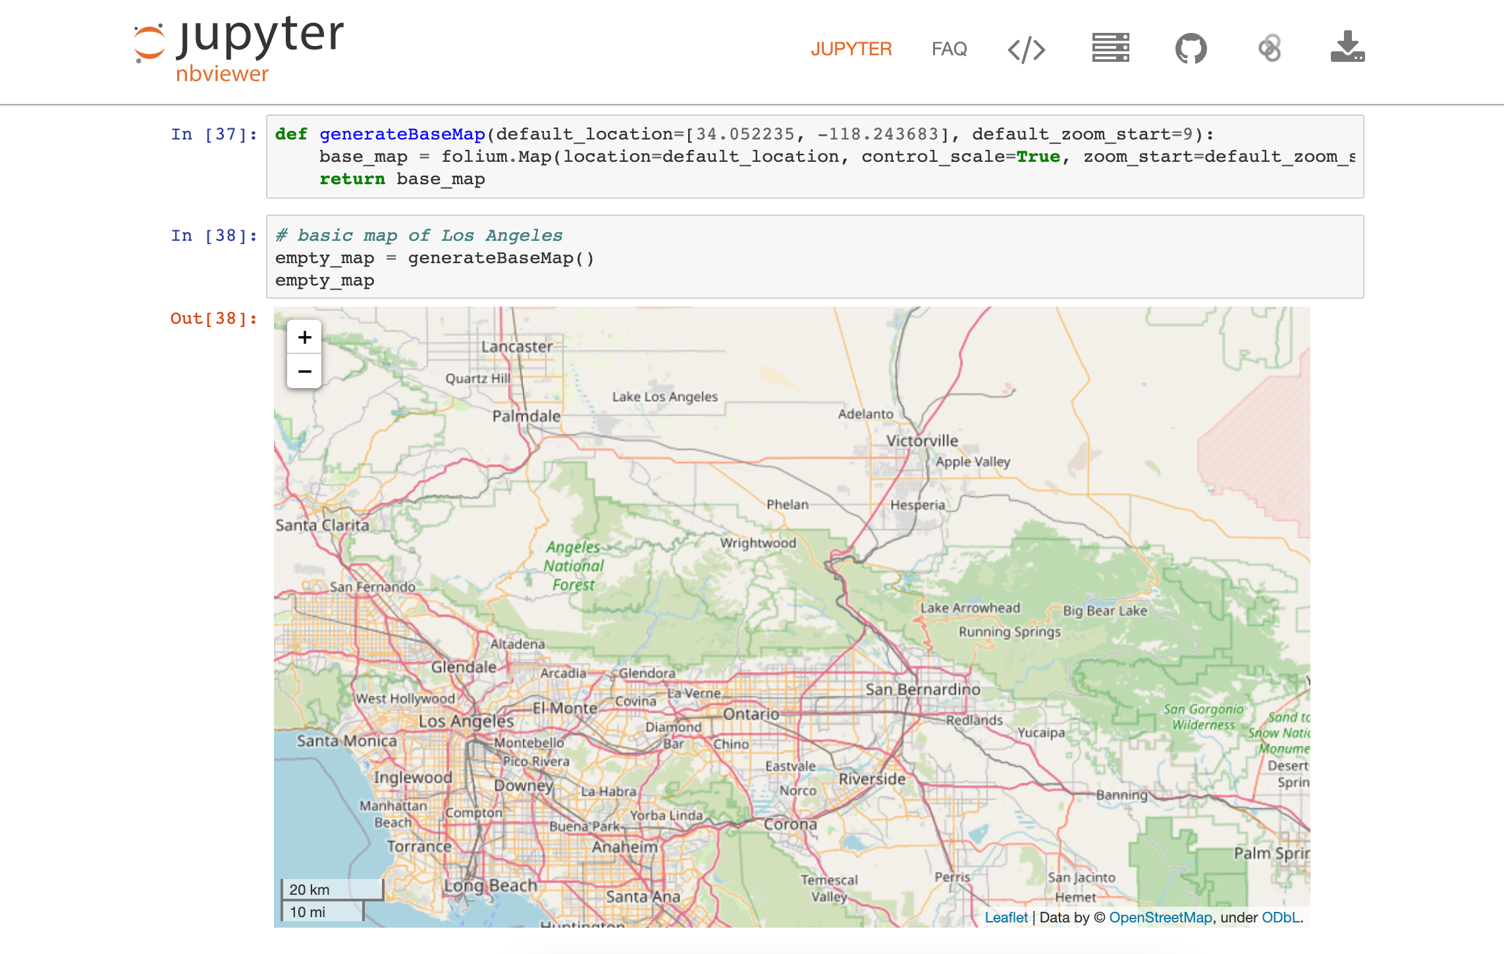Open the FAQ page link
The image size is (1504, 954).
click(949, 49)
